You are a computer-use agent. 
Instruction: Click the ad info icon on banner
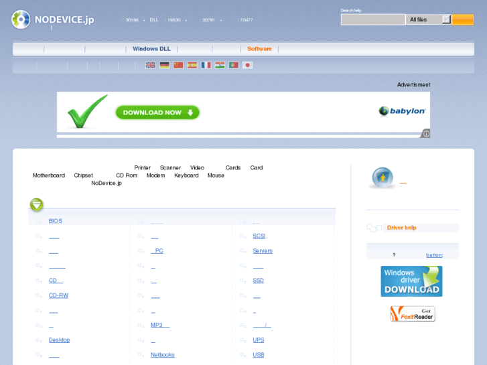426,133
